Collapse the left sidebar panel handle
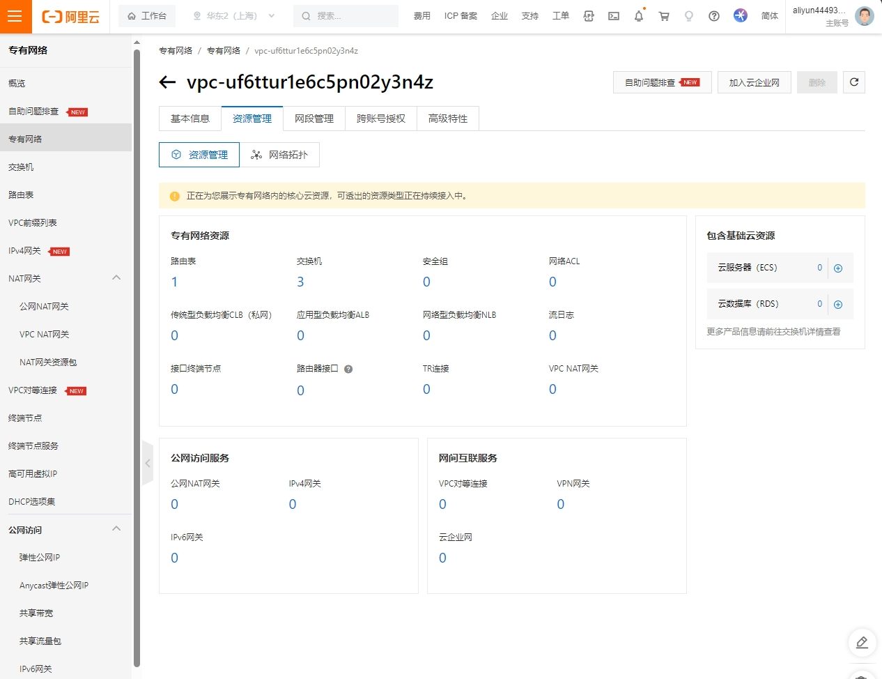Image resolution: width=882 pixels, height=679 pixels. [x=147, y=463]
